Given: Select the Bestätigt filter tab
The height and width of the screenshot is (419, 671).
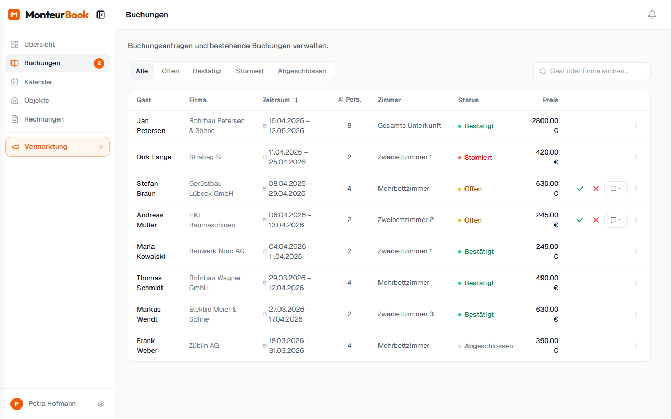Looking at the screenshot, I should (x=207, y=71).
